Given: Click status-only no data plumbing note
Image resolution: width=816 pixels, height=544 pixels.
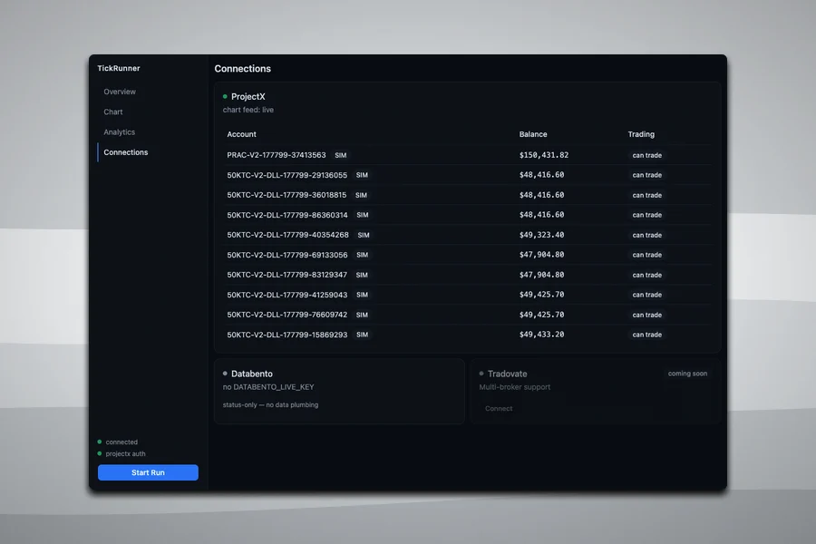Looking at the screenshot, I should (x=270, y=405).
